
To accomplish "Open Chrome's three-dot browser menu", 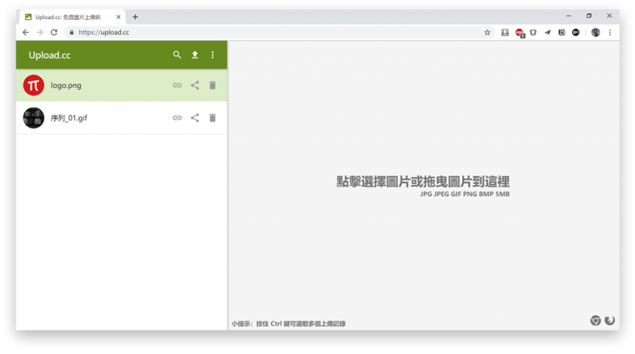I will point(610,32).
